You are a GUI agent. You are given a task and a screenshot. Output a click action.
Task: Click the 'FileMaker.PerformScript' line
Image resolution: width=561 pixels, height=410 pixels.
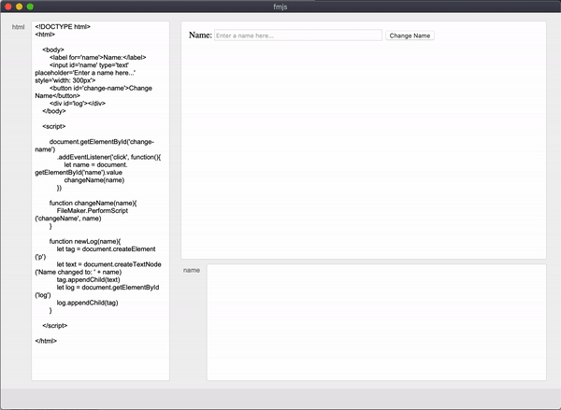(x=93, y=210)
